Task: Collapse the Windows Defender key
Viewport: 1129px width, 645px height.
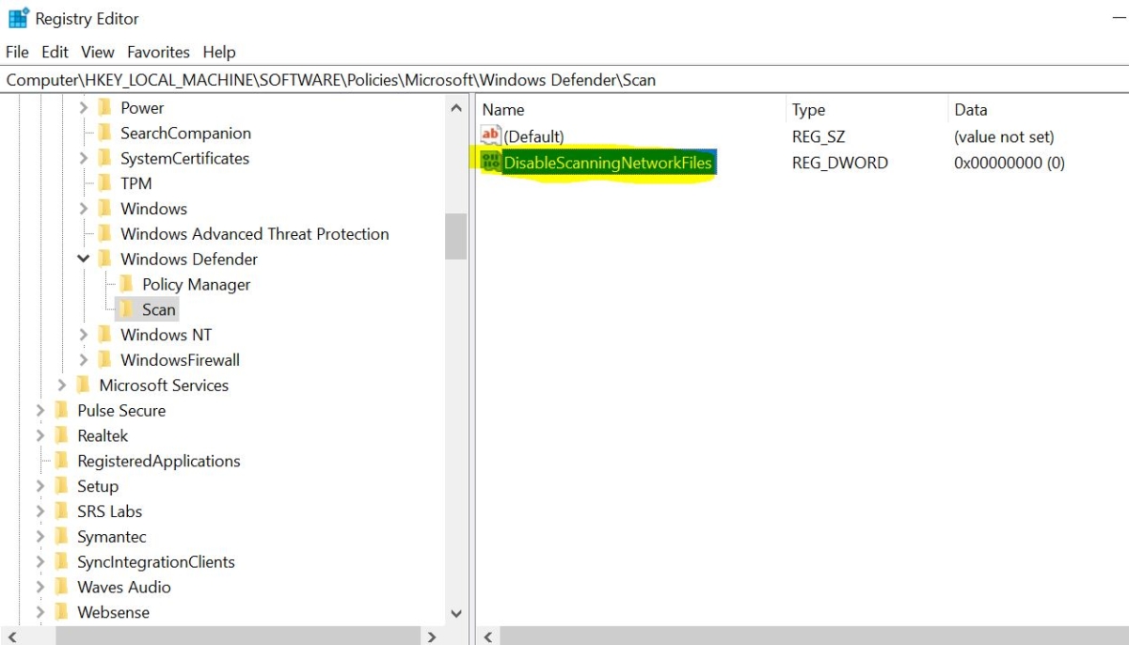Action: [x=83, y=259]
